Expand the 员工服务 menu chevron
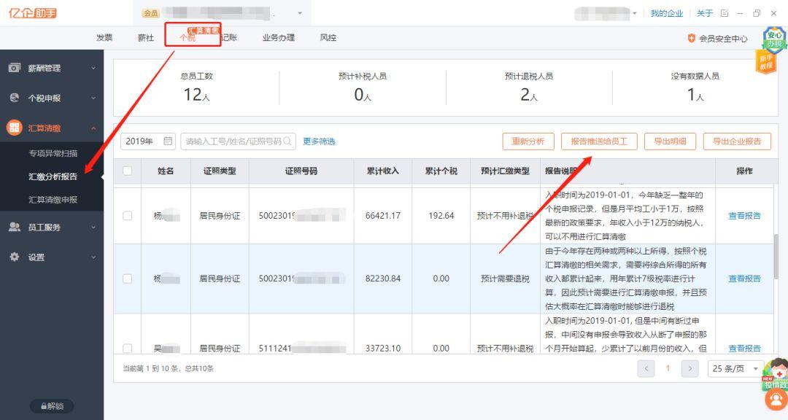The width and height of the screenshot is (788, 420). coord(93,227)
